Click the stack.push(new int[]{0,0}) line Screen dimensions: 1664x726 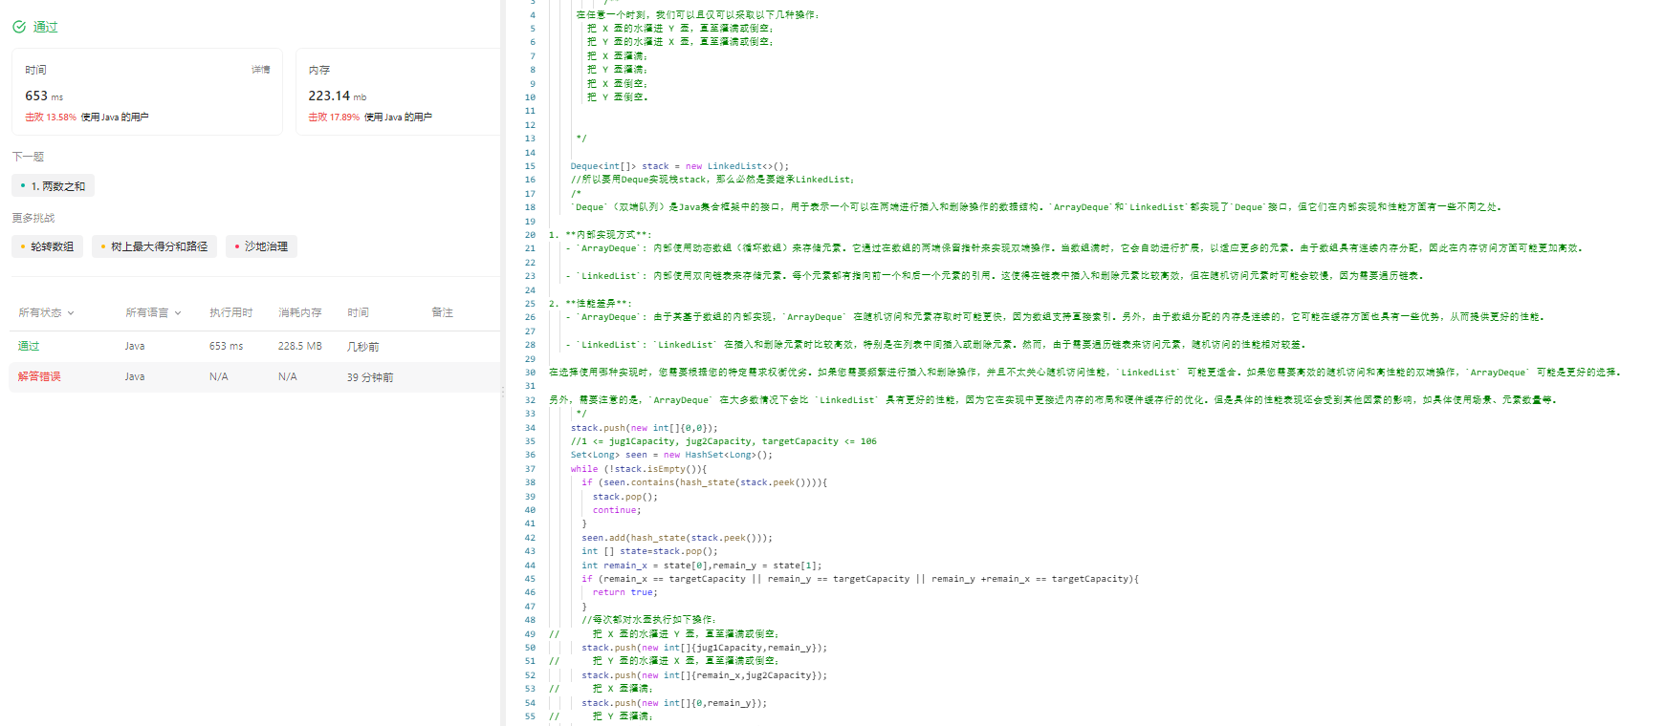[x=645, y=428]
